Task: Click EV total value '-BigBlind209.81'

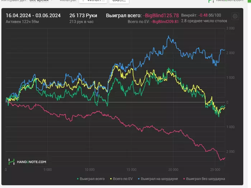Action: point(165,22)
